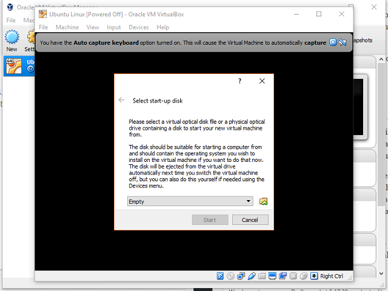Open the shared folders status icon

(x=262, y=276)
